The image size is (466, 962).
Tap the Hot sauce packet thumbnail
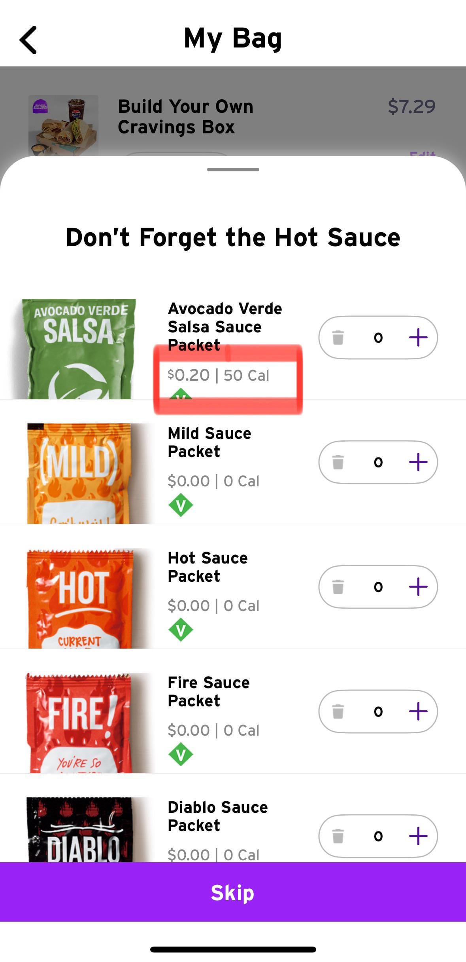click(80, 598)
